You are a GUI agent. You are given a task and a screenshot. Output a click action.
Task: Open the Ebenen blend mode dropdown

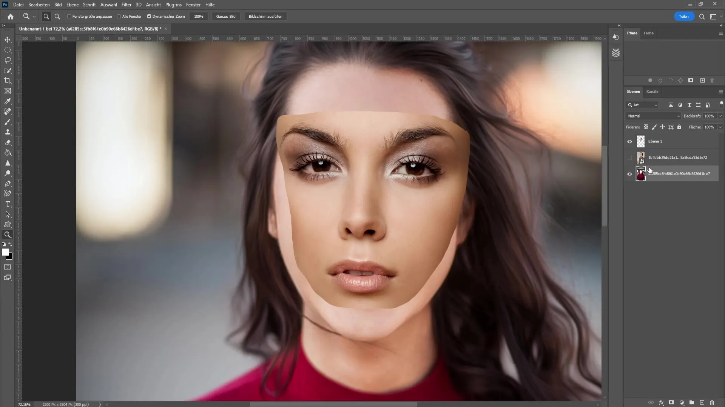coord(653,116)
